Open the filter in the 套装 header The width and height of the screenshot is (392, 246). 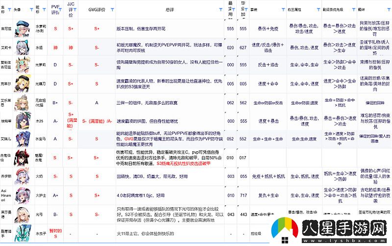coord(283,10)
